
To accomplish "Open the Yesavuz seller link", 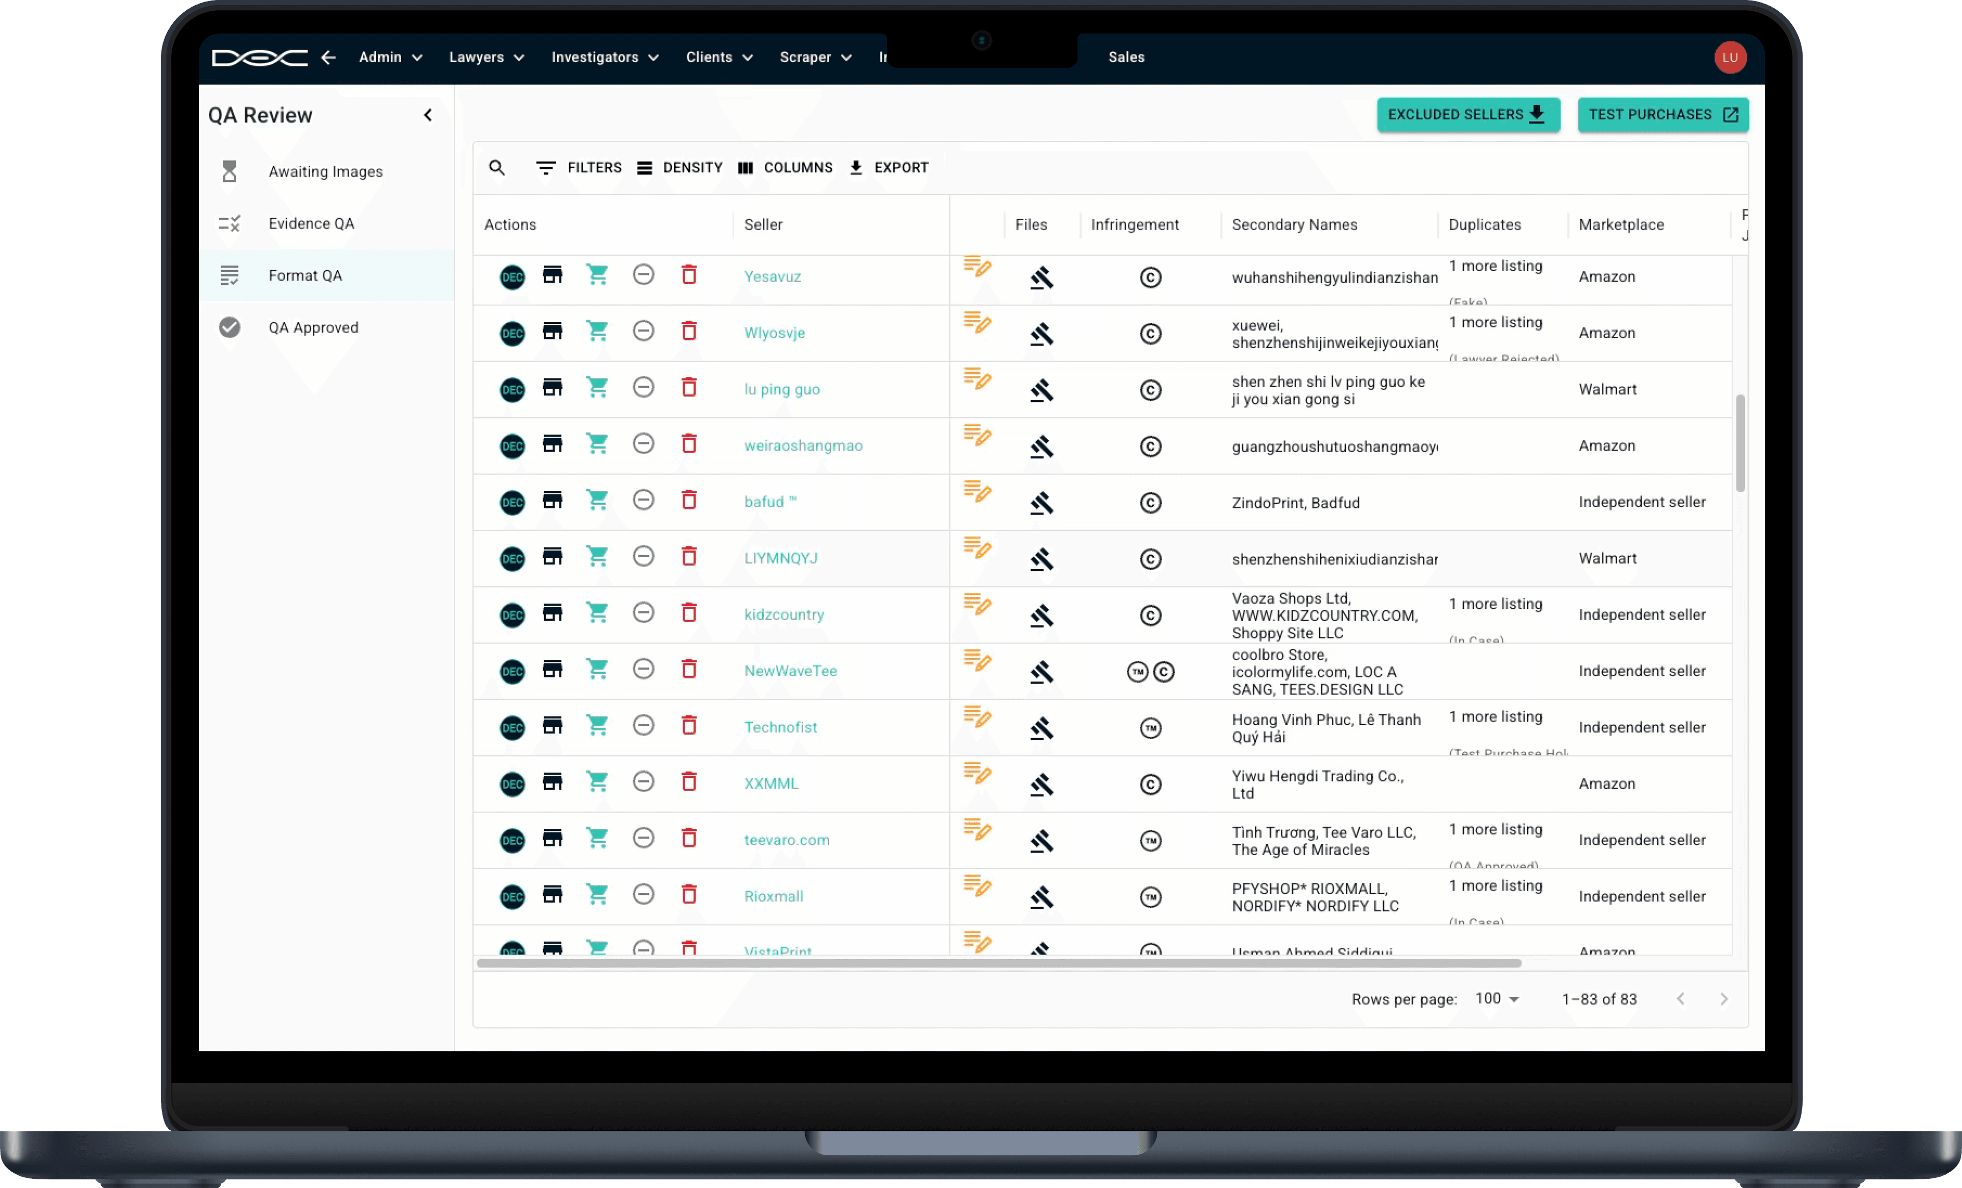I will point(773,277).
